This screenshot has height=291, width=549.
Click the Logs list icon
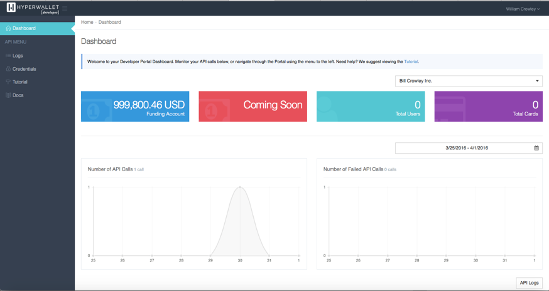point(8,56)
